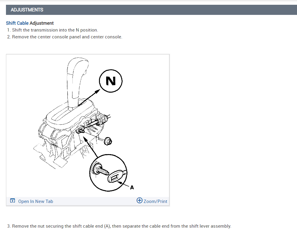Viewport: 297px width, 233px height.
Task: Click step 2 Remove the center console text
Action: point(65,37)
